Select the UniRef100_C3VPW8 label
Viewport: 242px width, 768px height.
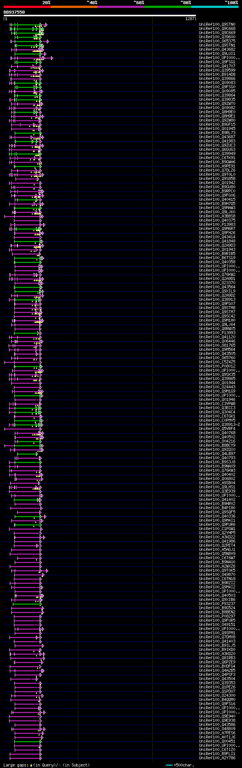[217, 404]
